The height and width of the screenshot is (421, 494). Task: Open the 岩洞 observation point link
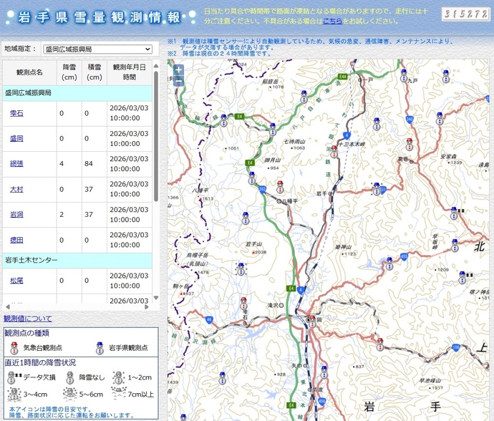coord(16,215)
